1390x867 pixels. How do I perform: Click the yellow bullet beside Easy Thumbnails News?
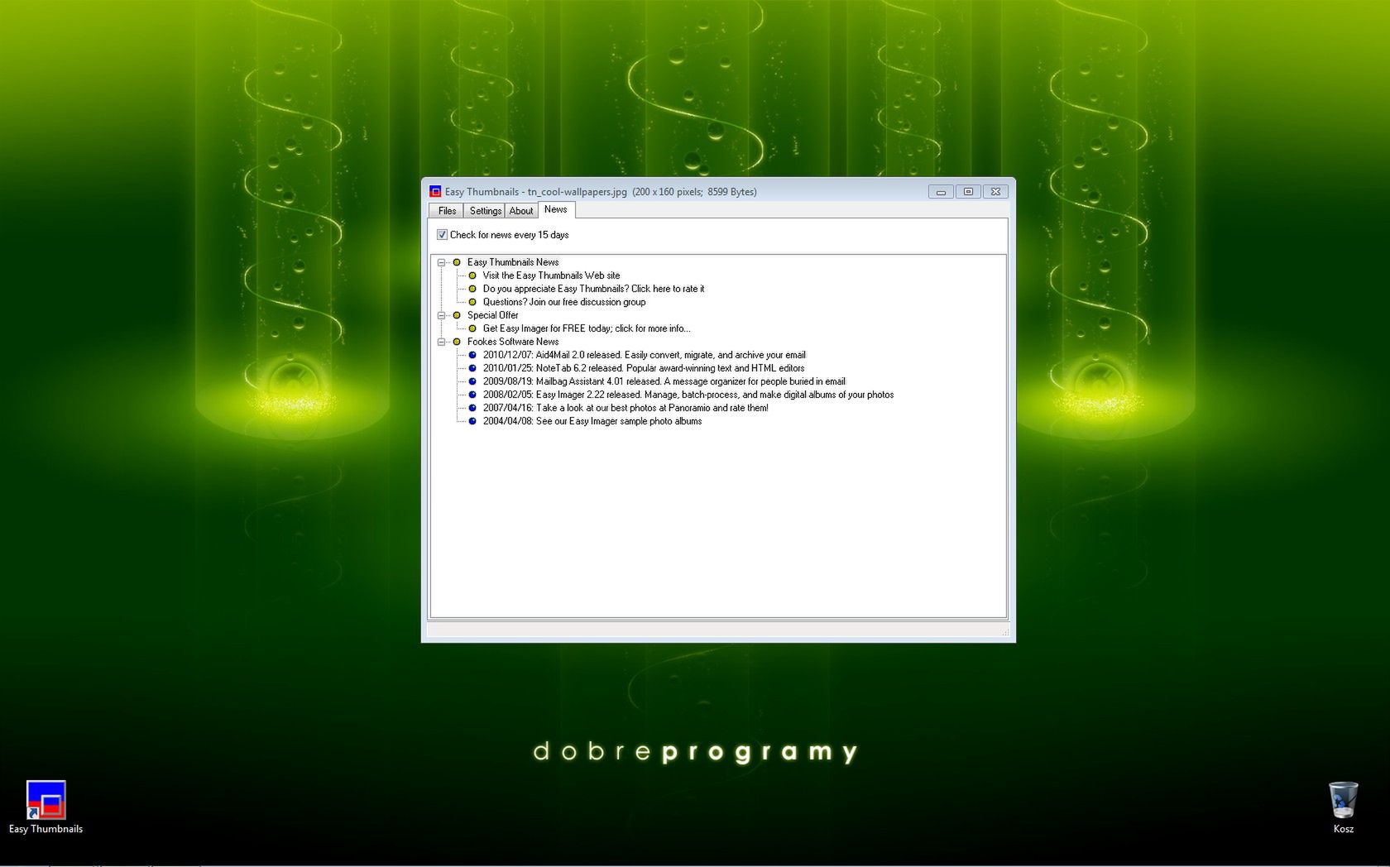pyautogui.click(x=457, y=262)
